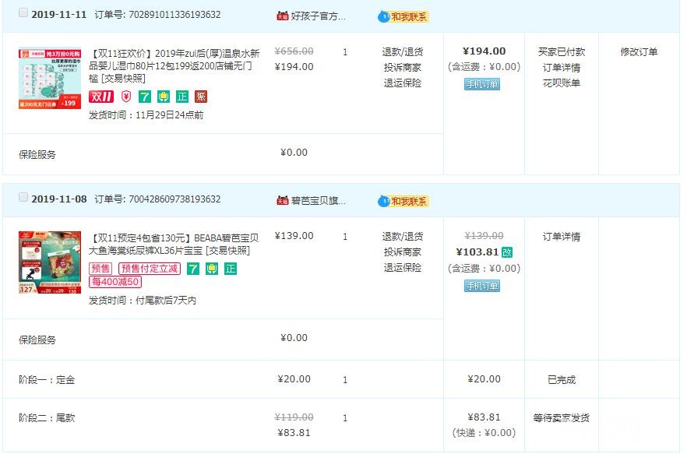Click the brown 聚 icon on first order
The width and height of the screenshot is (687, 454).
201,97
